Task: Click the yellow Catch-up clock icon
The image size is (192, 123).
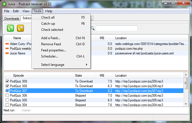Action: pos(20,28)
